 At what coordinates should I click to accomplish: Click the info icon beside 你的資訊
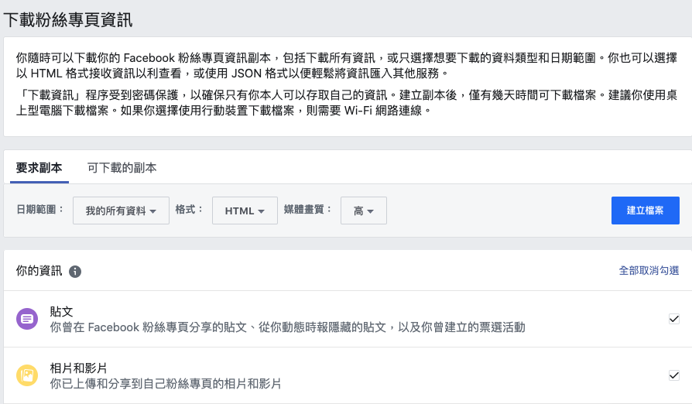pyautogui.click(x=75, y=271)
